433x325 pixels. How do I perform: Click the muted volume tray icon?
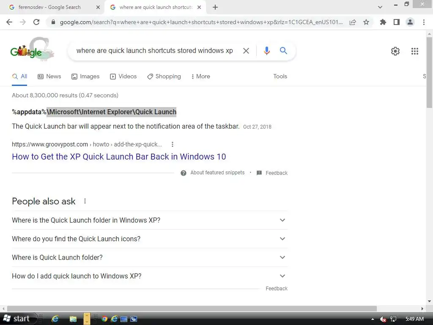coord(383,319)
